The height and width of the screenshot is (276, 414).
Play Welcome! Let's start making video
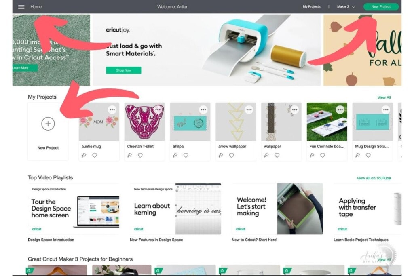(x=277, y=209)
